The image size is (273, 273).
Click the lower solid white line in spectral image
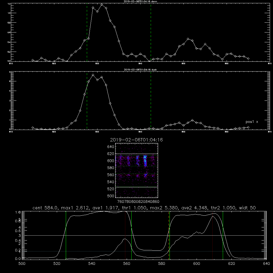pyautogui.click(x=136, y=187)
